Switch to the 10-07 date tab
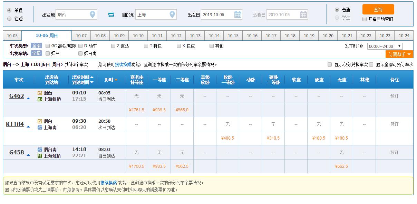This screenshot has width=417, height=204. 81,36
